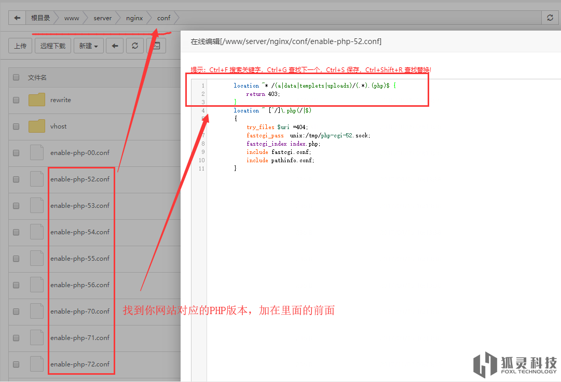Click the toolbar back arrow beside 新建
The image size is (561, 382).
[115, 46]
